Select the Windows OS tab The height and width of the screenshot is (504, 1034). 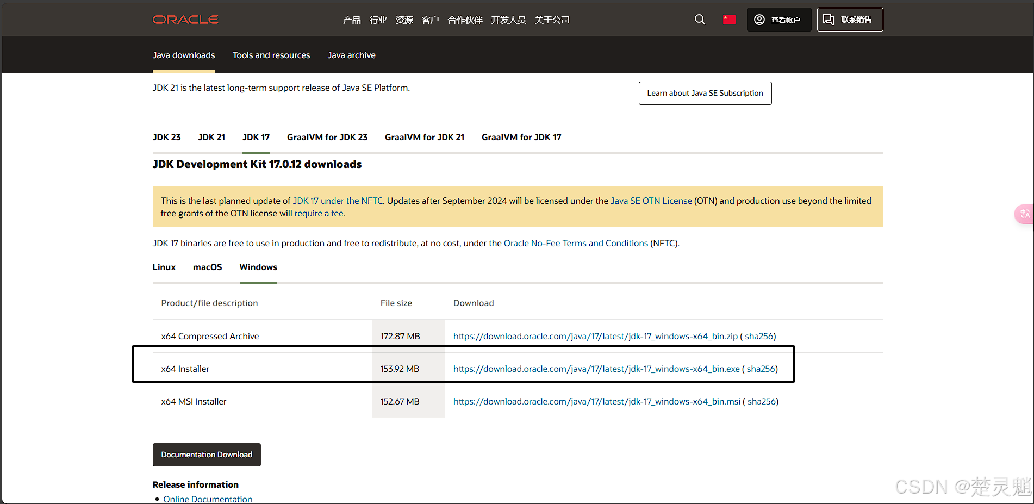258,267
